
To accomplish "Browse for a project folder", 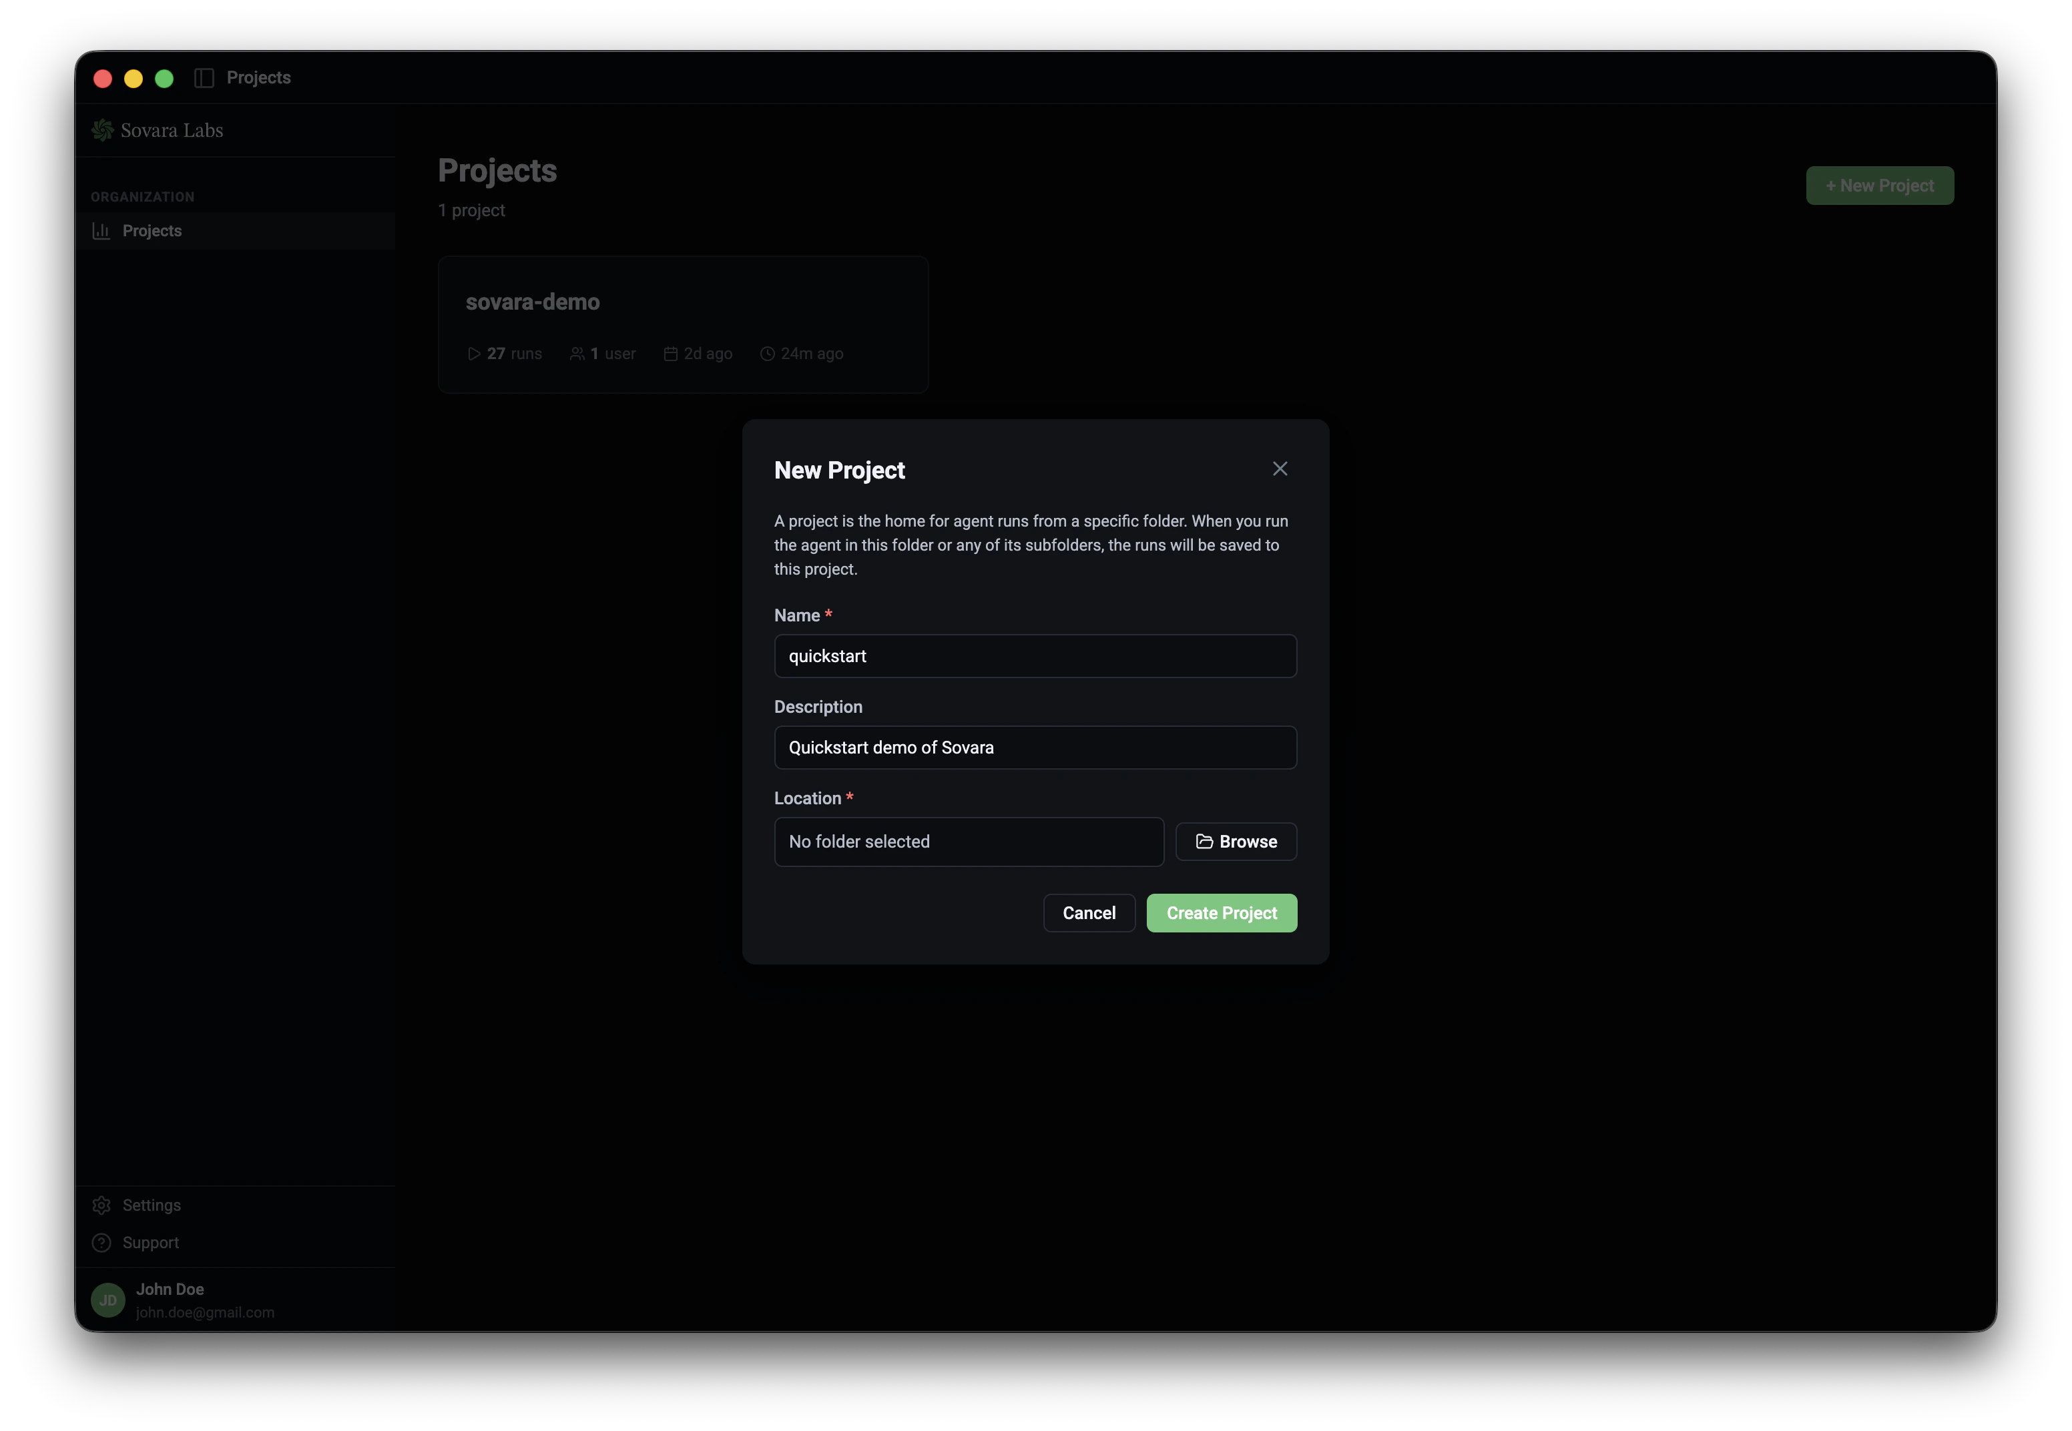I will 1236,841.
